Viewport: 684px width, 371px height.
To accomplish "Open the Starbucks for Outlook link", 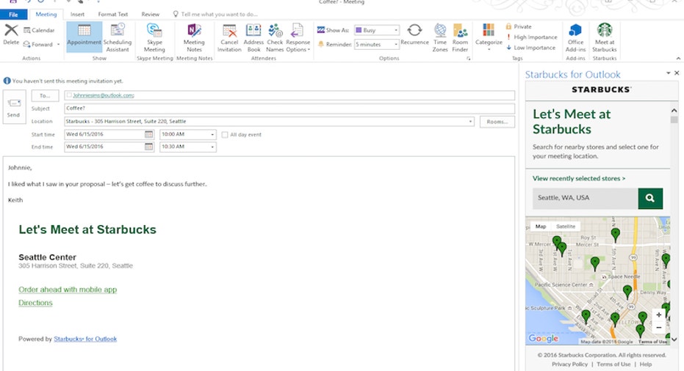I will pyautogui.click(x=85, y=339).
